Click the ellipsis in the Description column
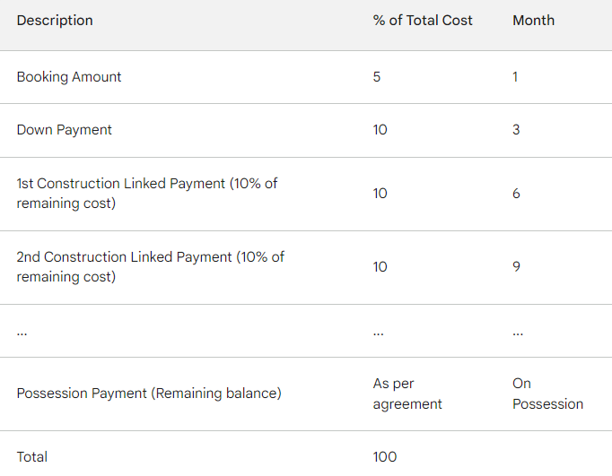 pos(22,334)
